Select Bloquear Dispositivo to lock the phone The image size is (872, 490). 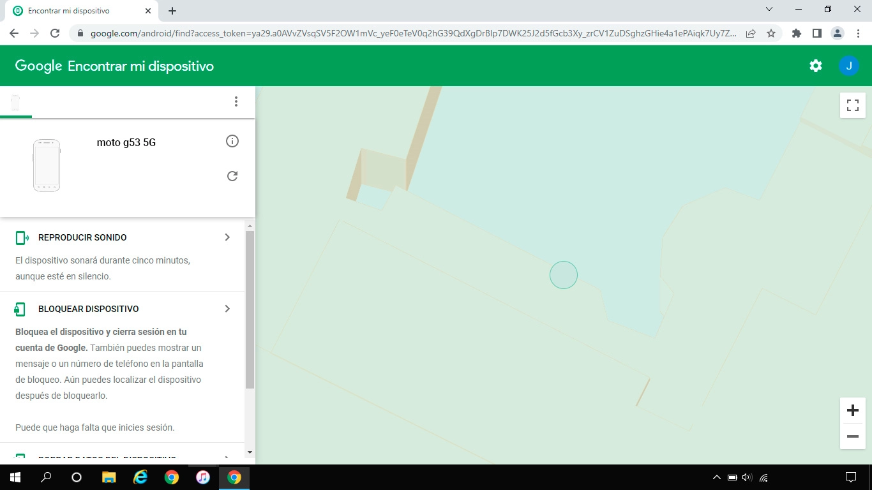[x=89, y=308]
